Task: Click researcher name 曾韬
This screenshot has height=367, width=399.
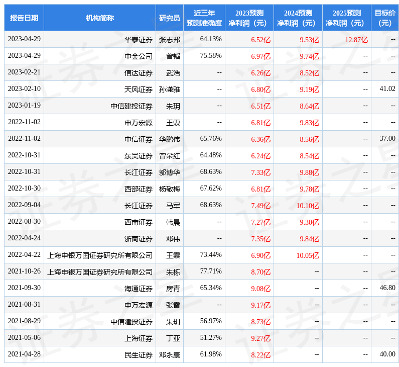Action: [173, 56]
